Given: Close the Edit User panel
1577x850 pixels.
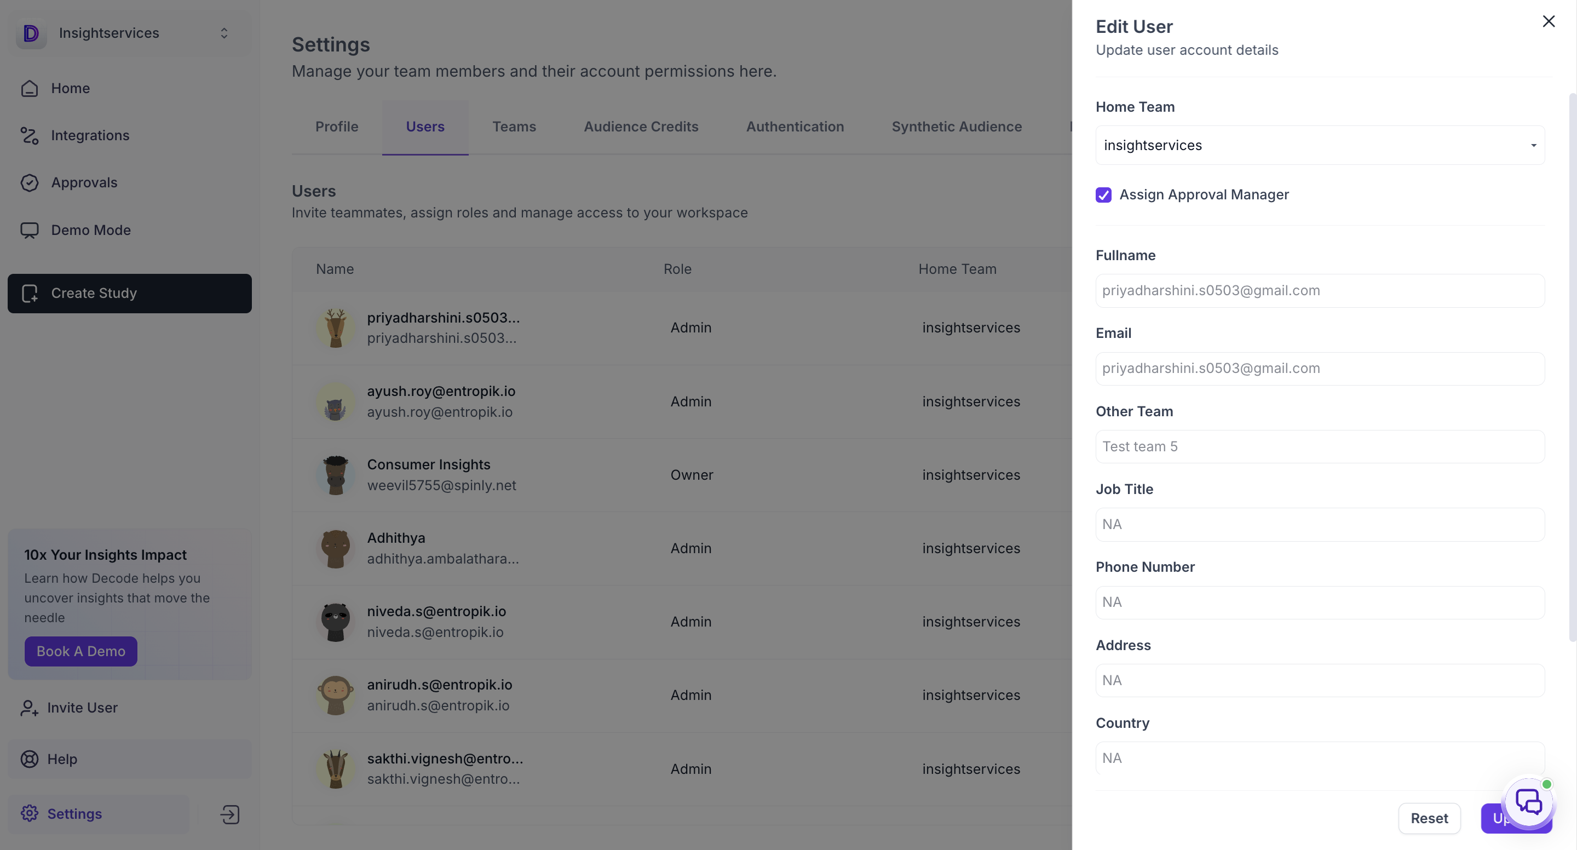Looking at the screenshot, I should tap(1548, 21).
